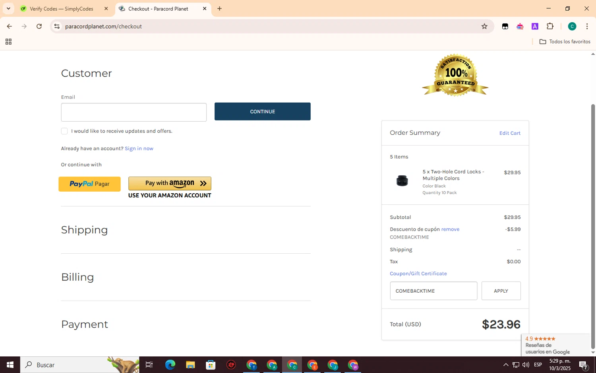Viewport: 596px width, 373px height.
Task: Click the Edit Cart link
Action: tap(510, 133)
